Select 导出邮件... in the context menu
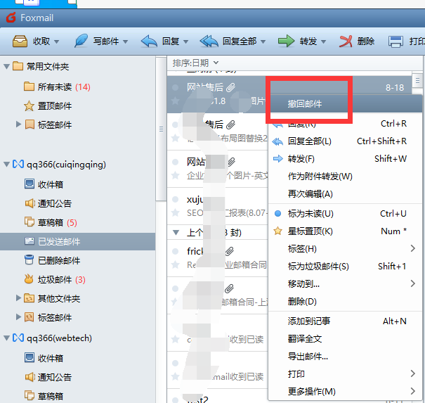This screenshot has height=403, width=425. (308, 356)
